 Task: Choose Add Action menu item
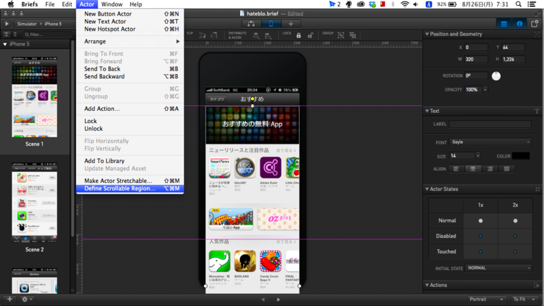[x=130, y=109]
